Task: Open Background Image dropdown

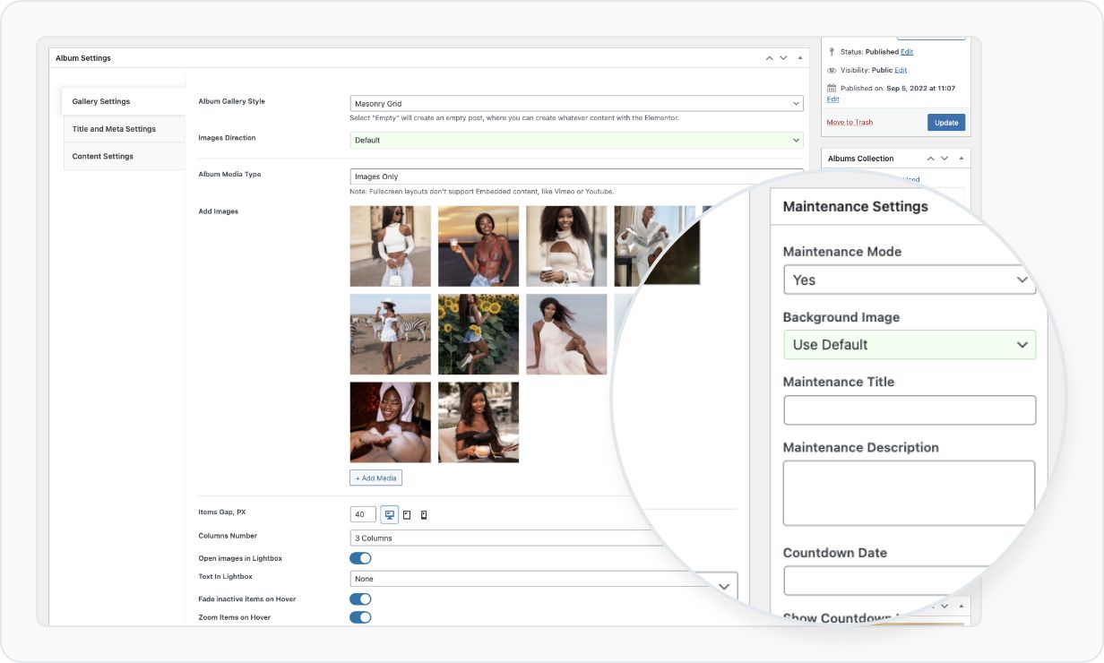Action: tap(910, 345)
